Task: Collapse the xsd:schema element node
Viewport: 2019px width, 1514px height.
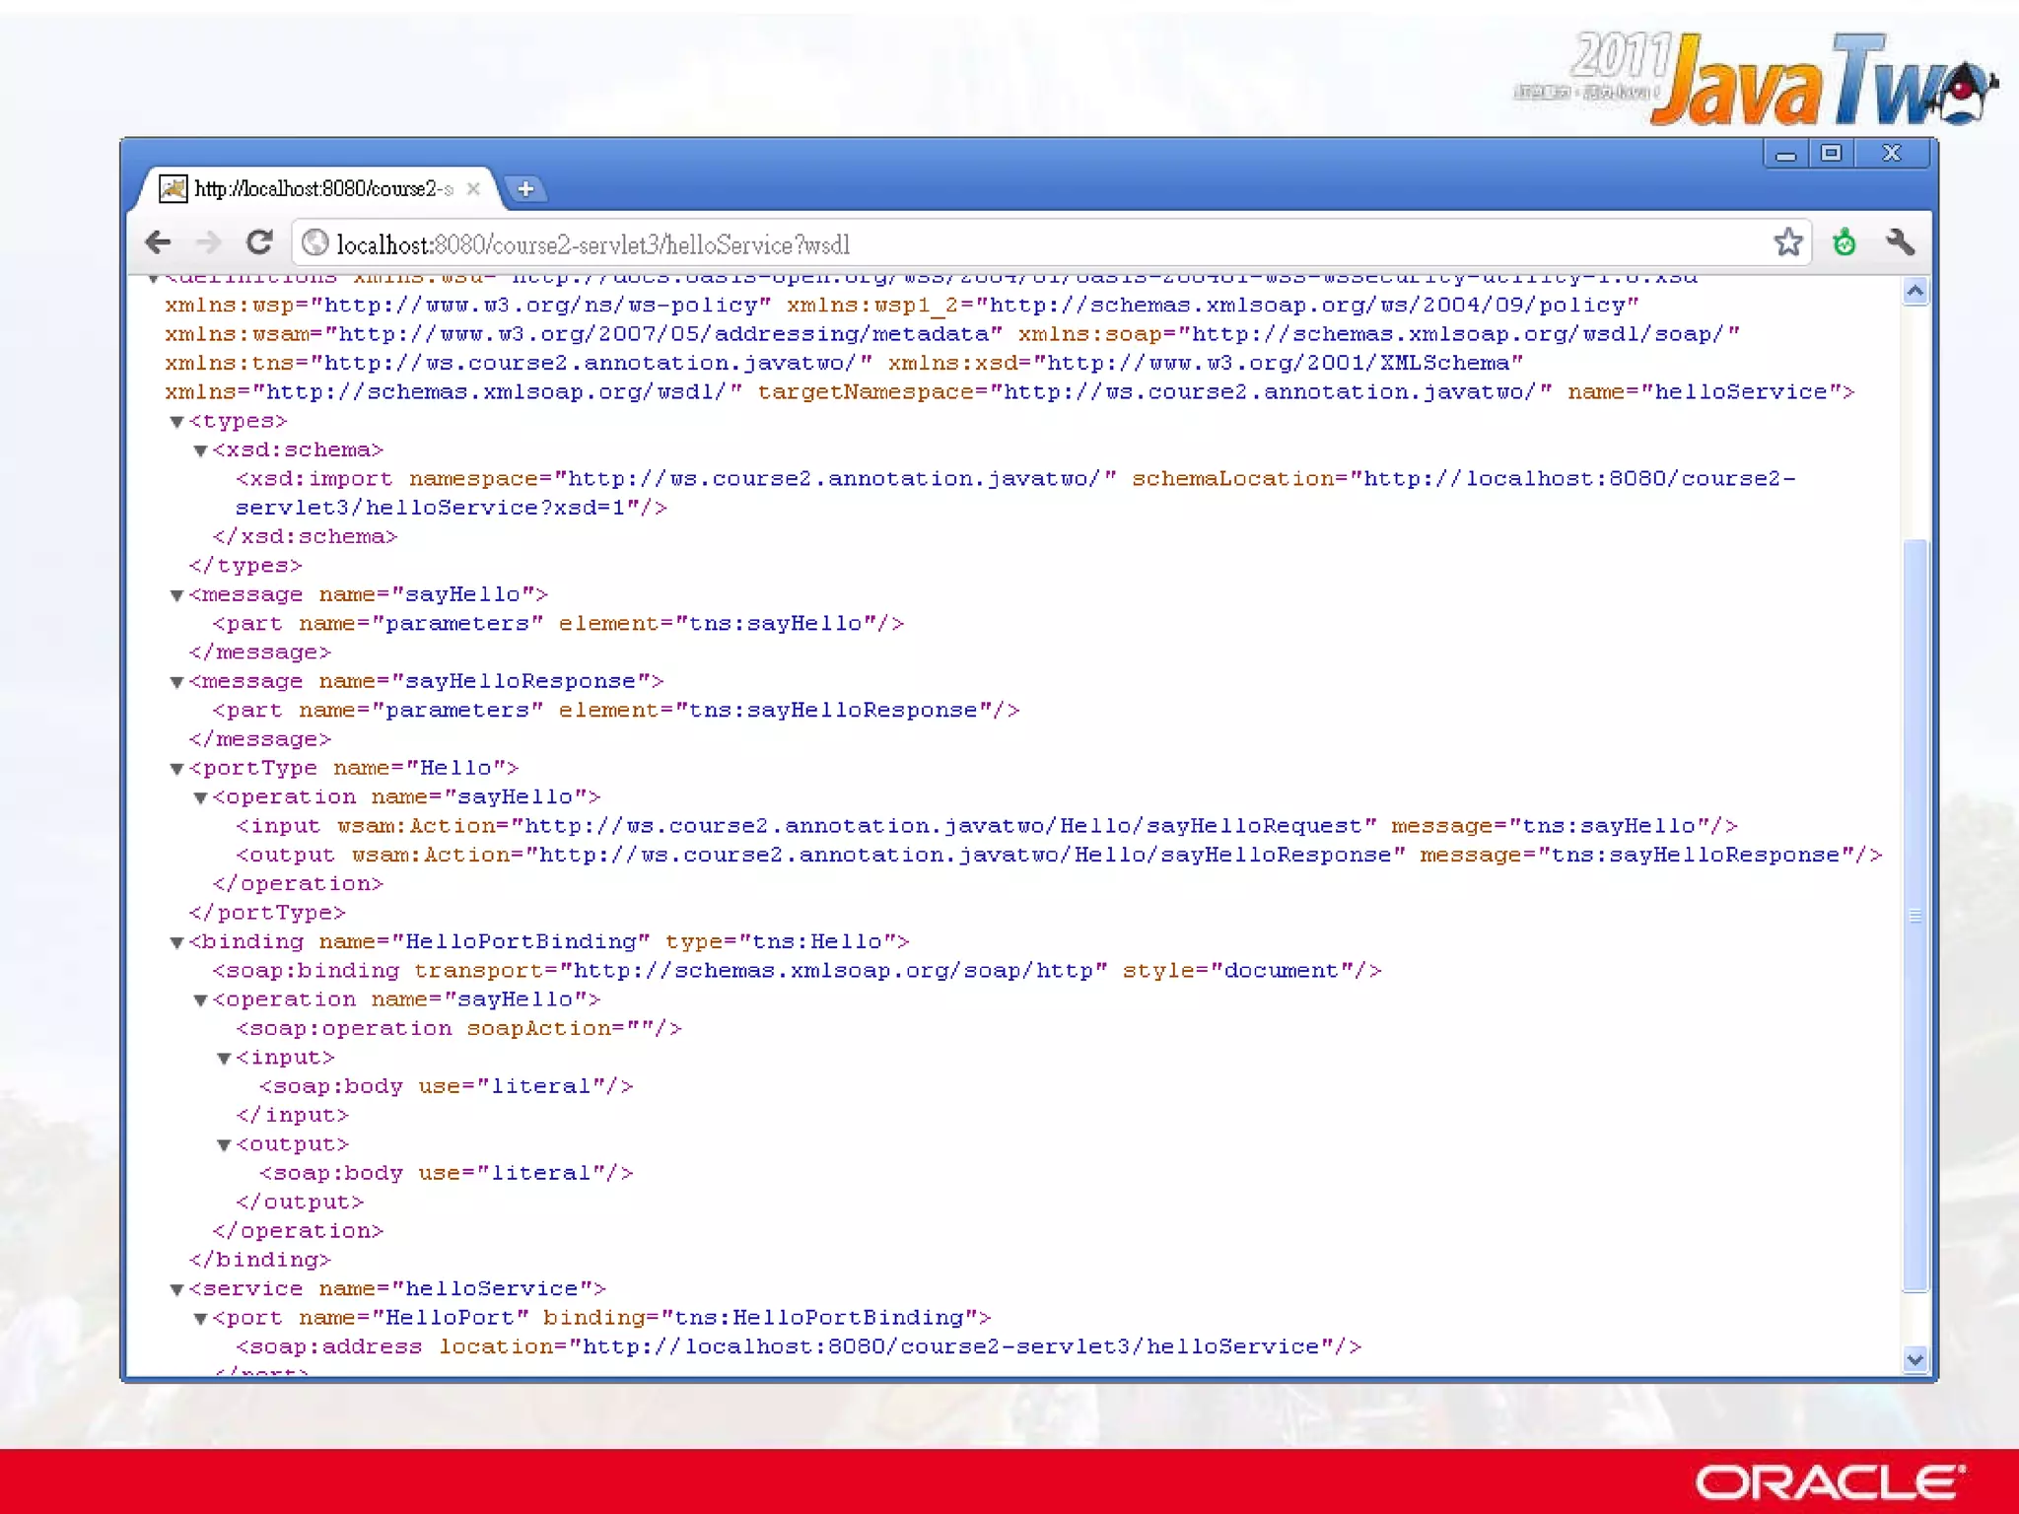Action: tap(200, 450)
